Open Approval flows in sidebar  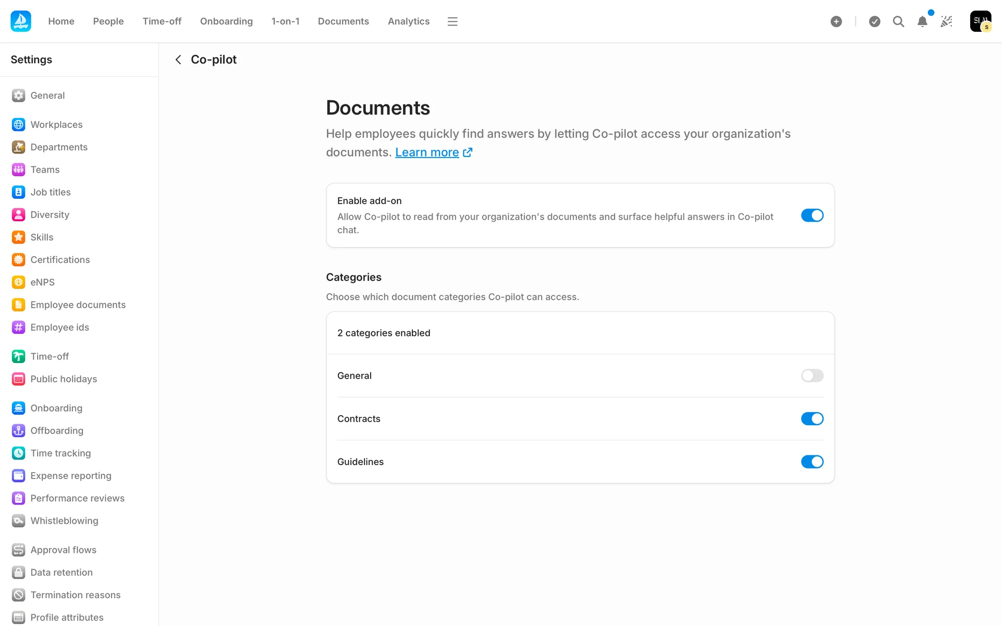click(x=63, y=550)
